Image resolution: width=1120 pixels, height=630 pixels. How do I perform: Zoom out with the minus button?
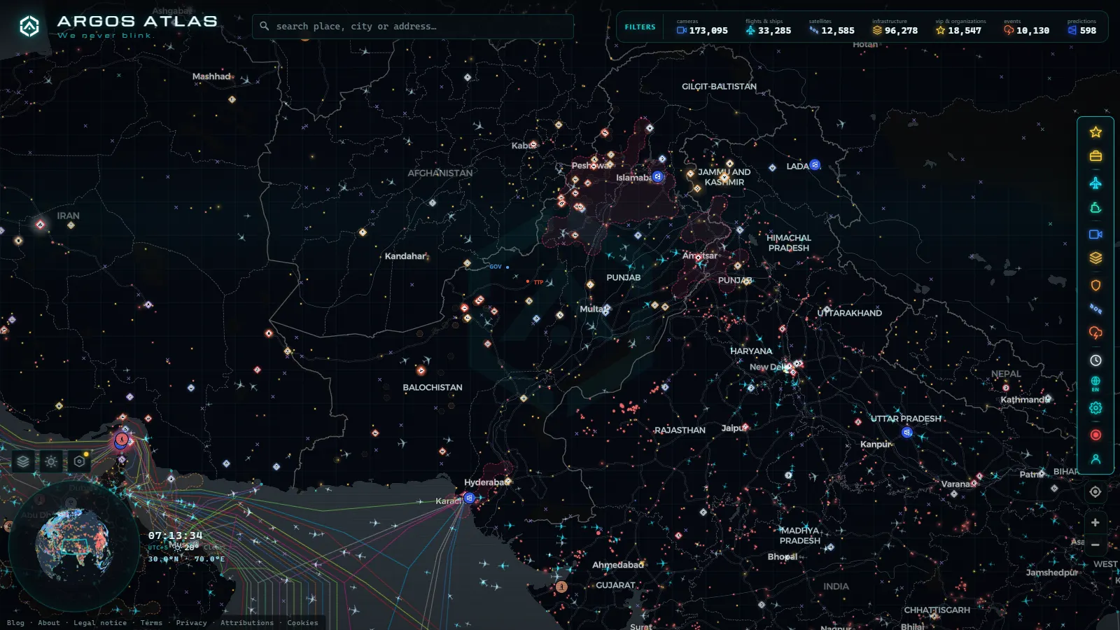tap(1095, 545)
